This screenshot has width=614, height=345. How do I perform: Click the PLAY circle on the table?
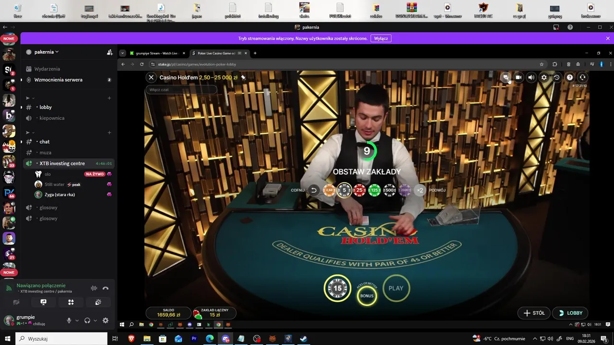(396, 288)
